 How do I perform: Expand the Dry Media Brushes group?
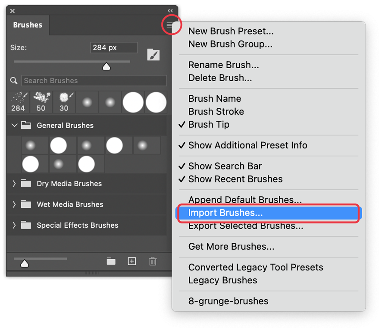click(14, 183)
